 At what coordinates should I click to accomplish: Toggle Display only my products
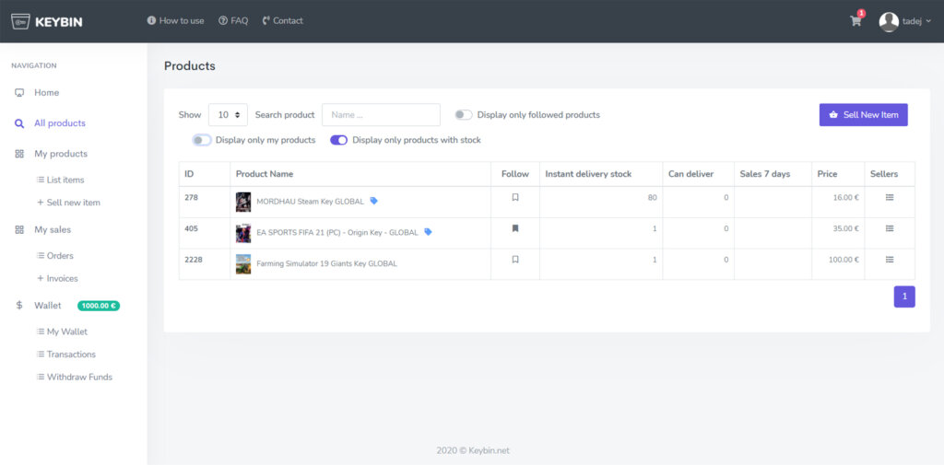[202, 140]
